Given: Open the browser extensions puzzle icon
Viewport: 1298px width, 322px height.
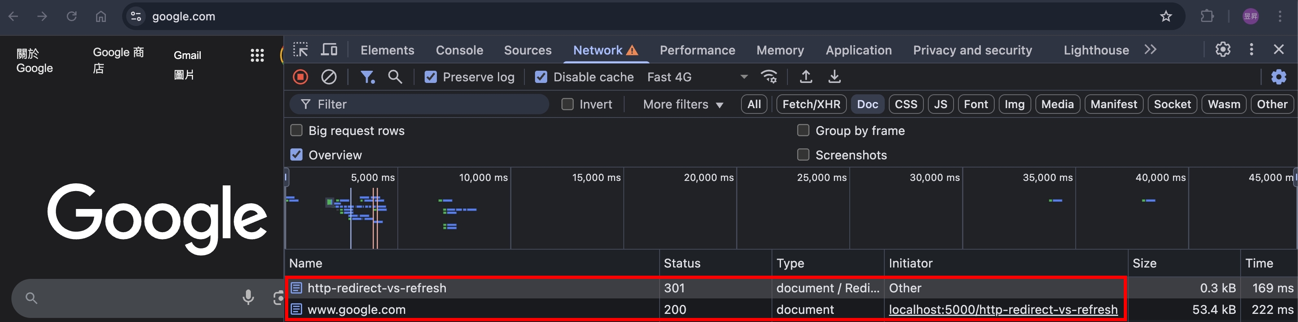Looking at the screenshot, I should [x=1207, y=17].
